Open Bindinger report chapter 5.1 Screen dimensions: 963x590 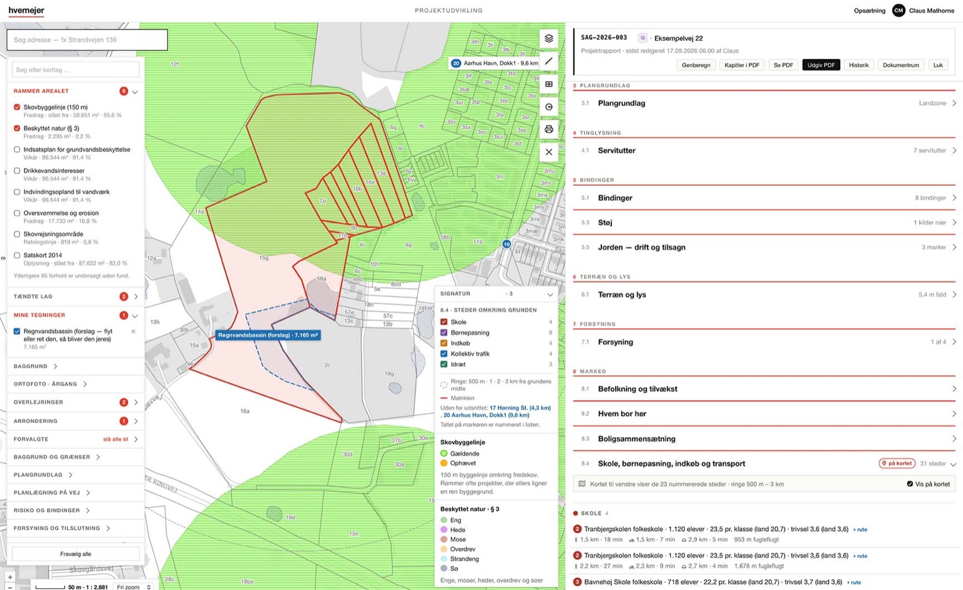pyautogui.click(x=764, y=198)
